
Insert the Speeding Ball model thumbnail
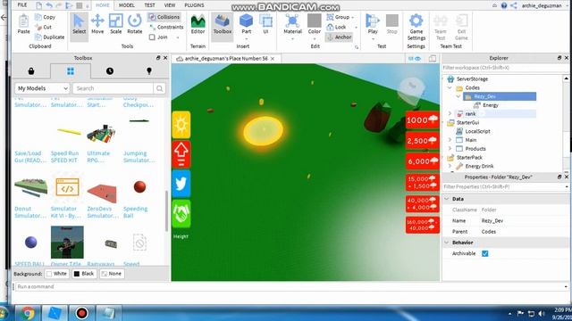(x=139, y=187)
